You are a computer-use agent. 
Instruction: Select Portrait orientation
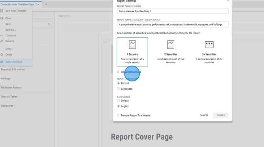(118, 83)
